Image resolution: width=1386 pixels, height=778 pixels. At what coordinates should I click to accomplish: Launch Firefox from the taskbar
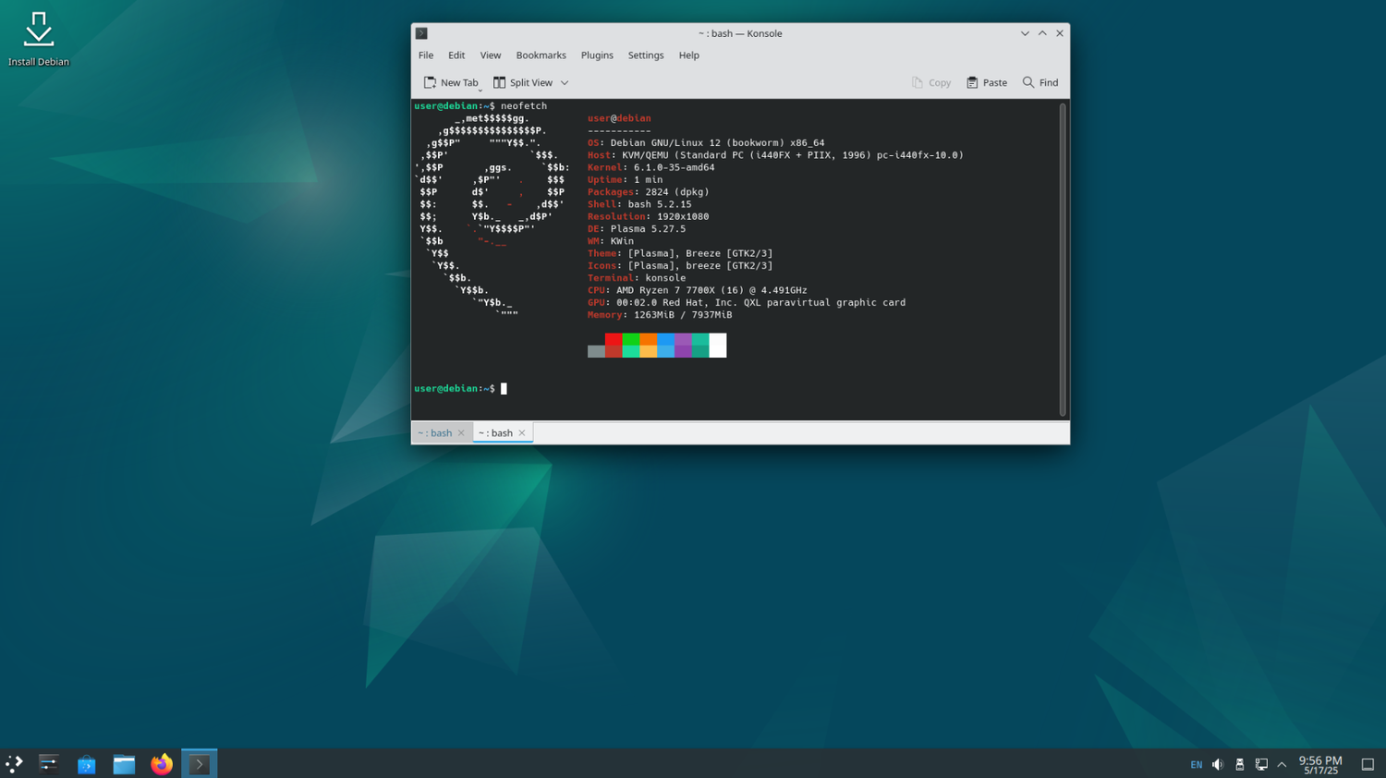click(x=162, y=763)
